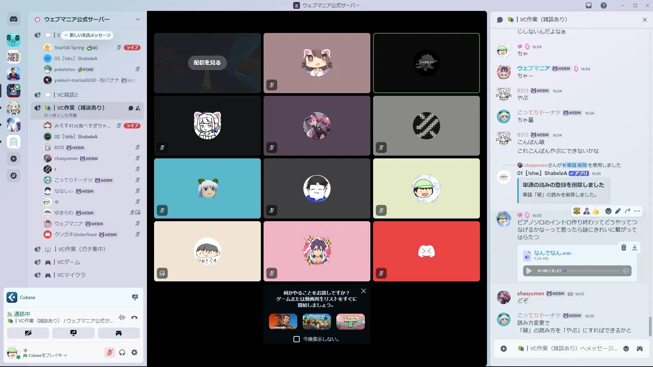Click the add server plus icon
The image size is (653, 367).
[x=14, y=159]
